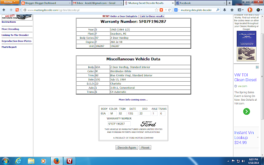Click the Firefox taskbar icon
Viewport: 264px width, 165px height.
tap(57, 161)
